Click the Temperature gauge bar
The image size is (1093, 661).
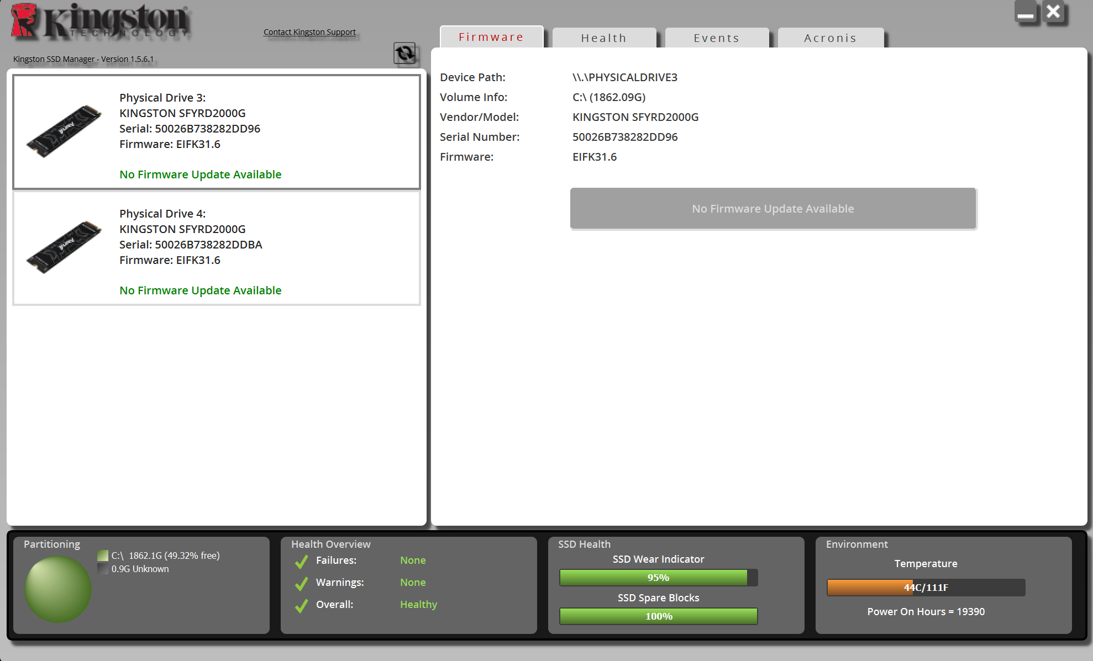(926, 588)
